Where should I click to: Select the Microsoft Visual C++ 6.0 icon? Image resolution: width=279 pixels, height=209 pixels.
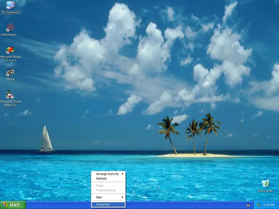(11, 50)
